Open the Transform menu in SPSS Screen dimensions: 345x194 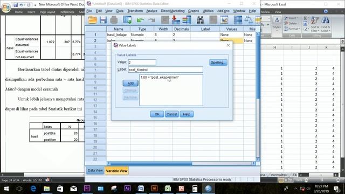pyautogui.click(x=135, y=11)
